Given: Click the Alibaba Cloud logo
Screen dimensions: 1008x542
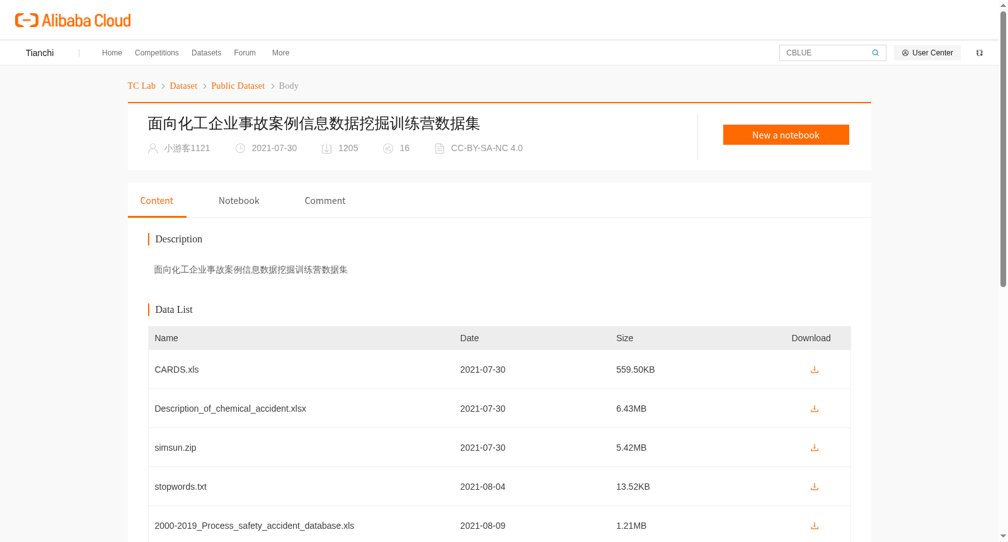Looking at the screenshot, I should coord(73,20).
